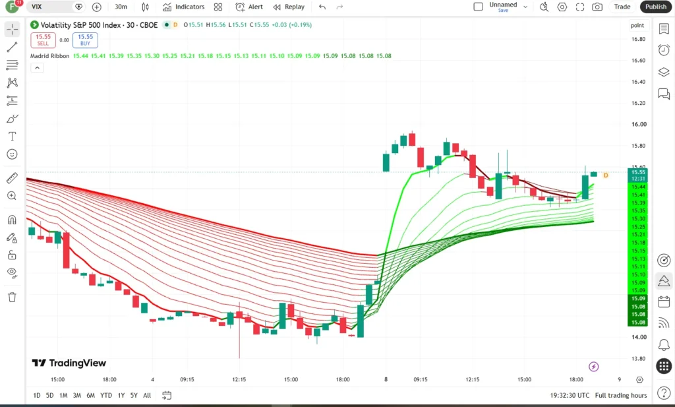
Task: Open the pattern drawing tools
Action: tap(12, 82)
